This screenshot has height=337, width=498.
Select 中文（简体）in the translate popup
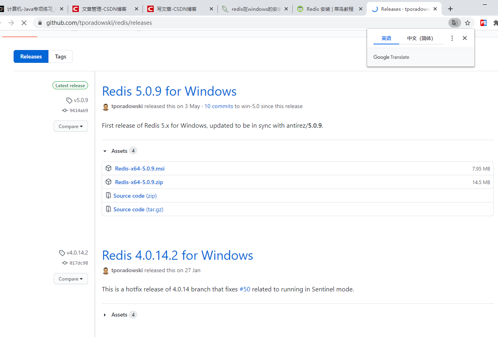coord(420,38)
